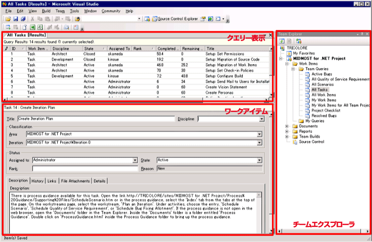Click the magnifier View Query icon
Screen dimensions: 372x242
(x=67, y=27)
